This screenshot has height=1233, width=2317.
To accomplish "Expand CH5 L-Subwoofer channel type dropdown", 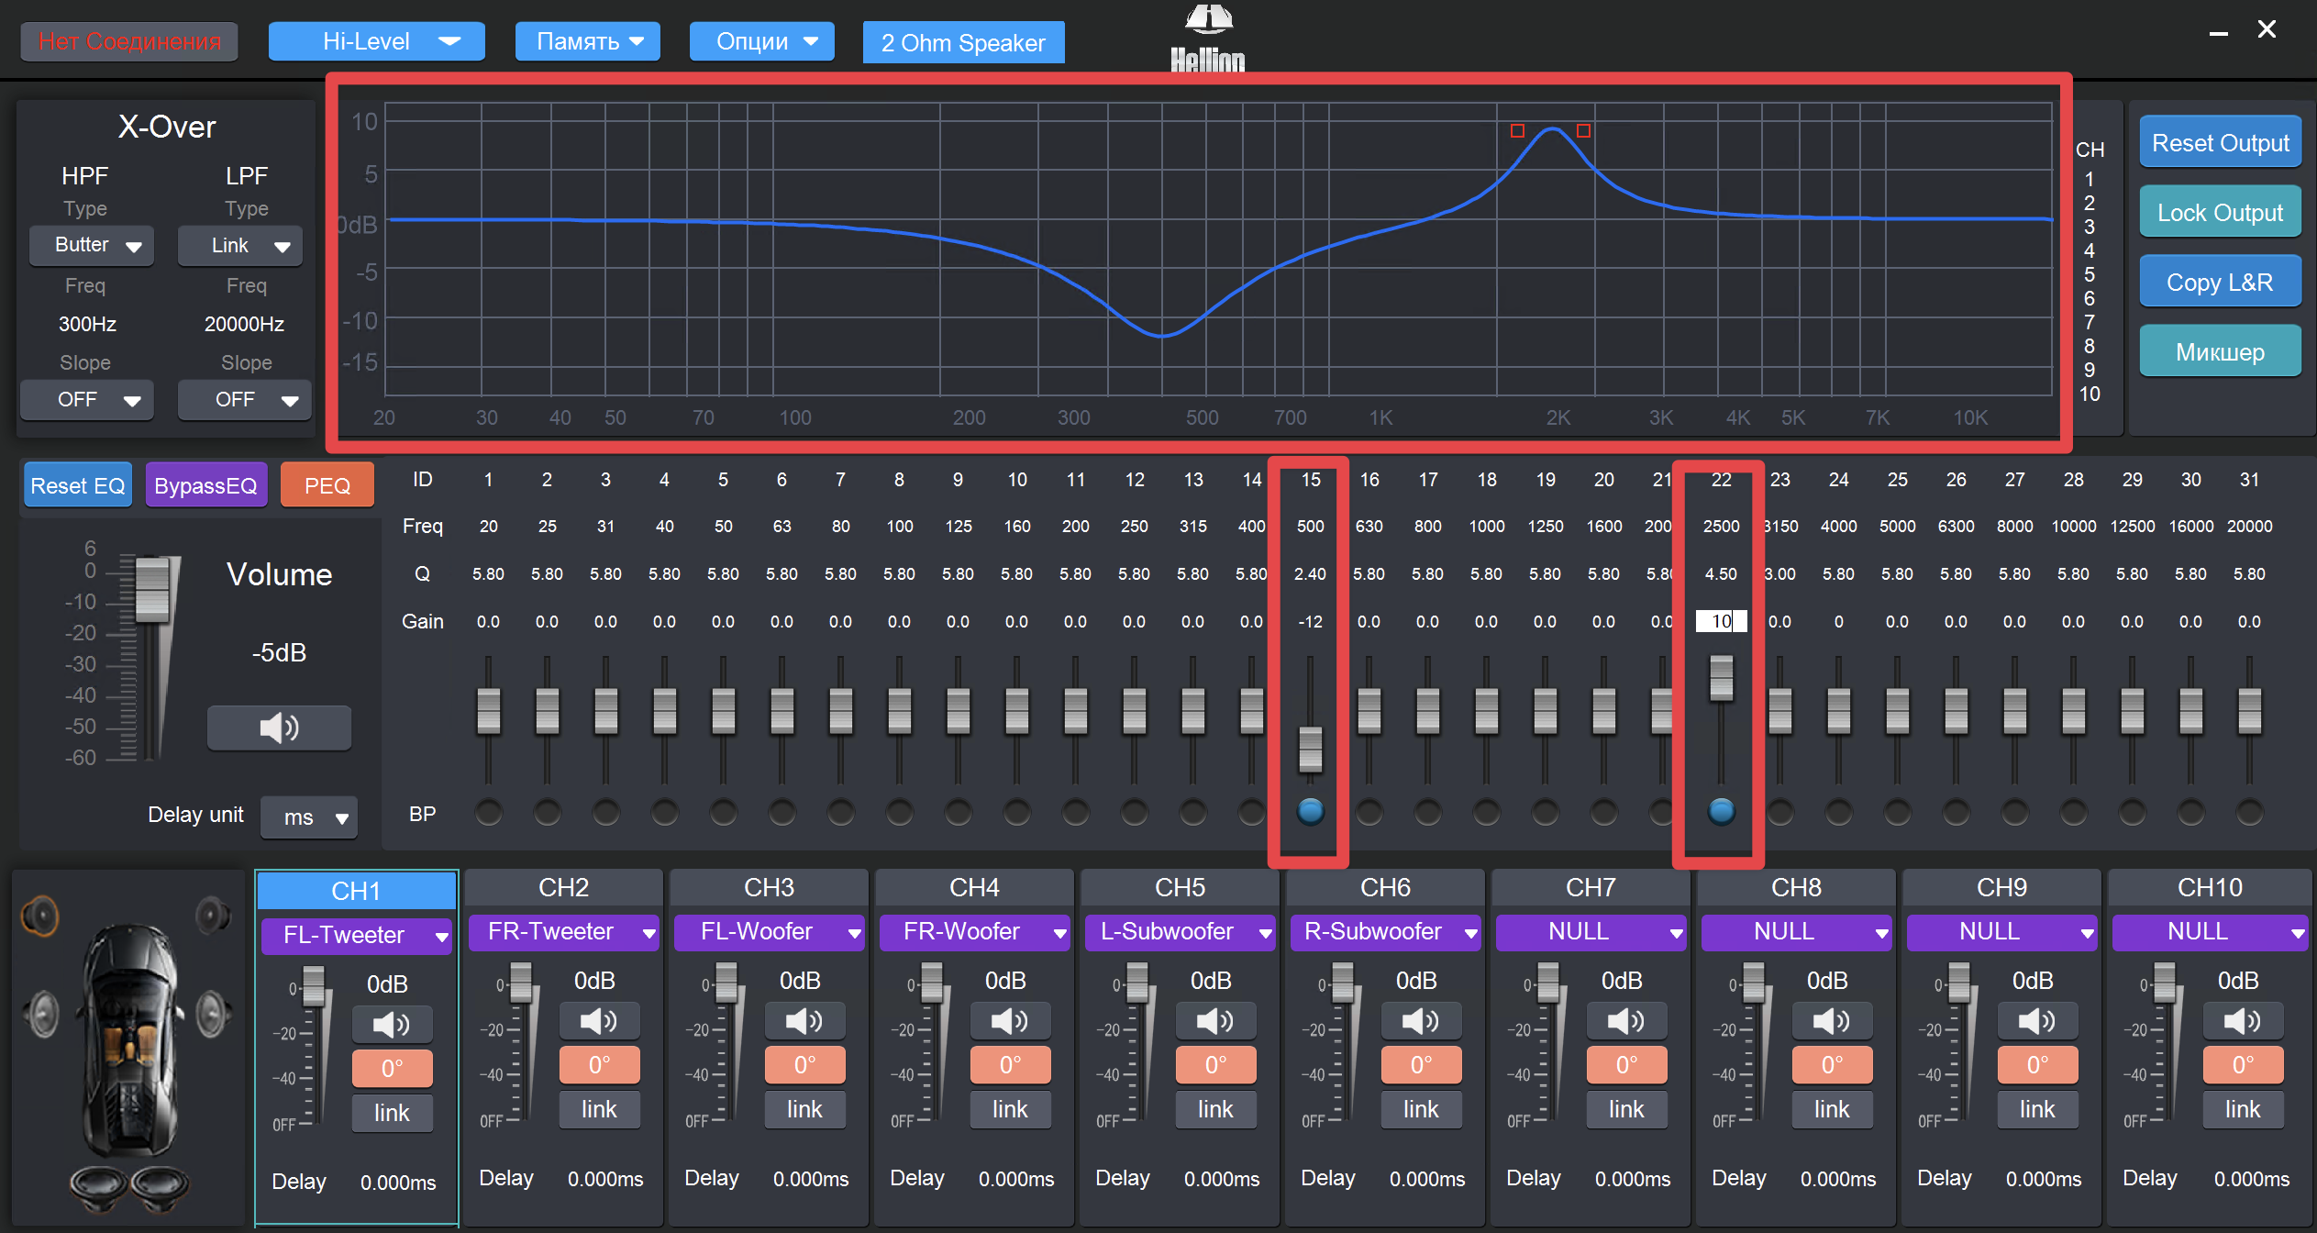I will tap(1180, 932).
